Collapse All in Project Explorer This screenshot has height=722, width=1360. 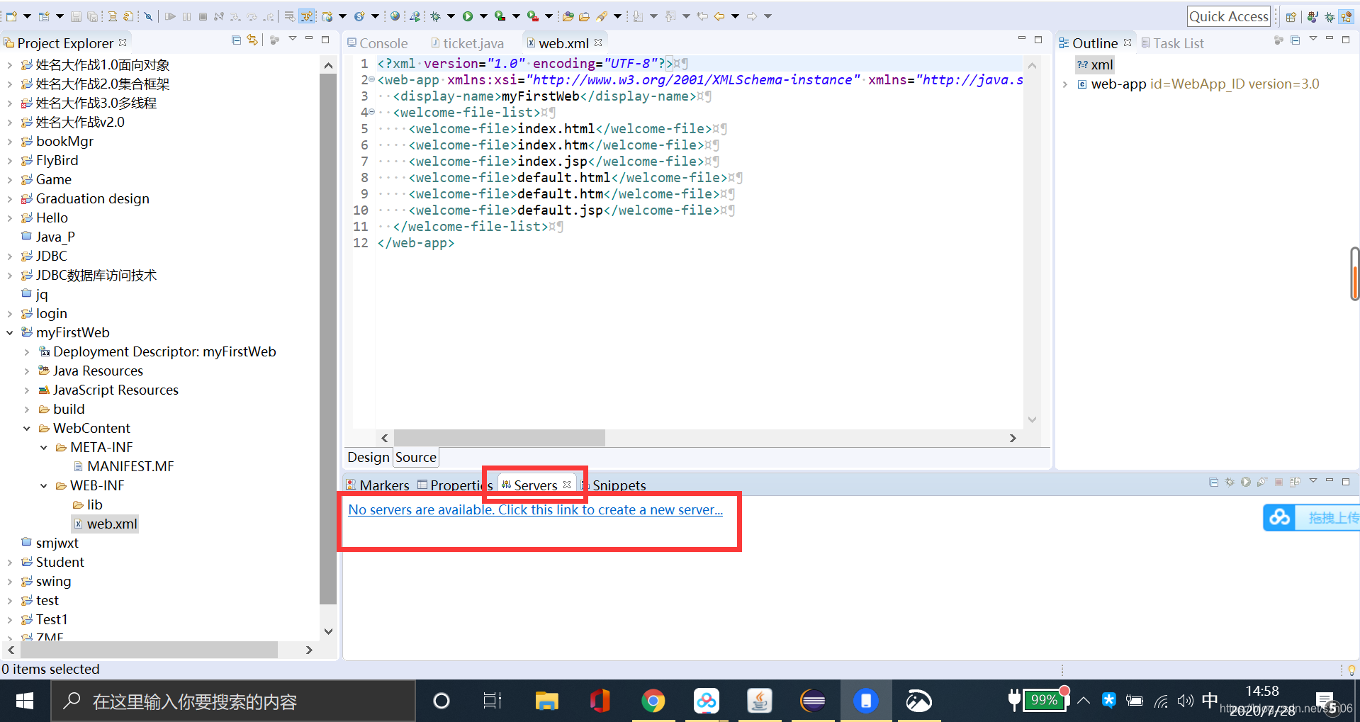tap(237, 40)
